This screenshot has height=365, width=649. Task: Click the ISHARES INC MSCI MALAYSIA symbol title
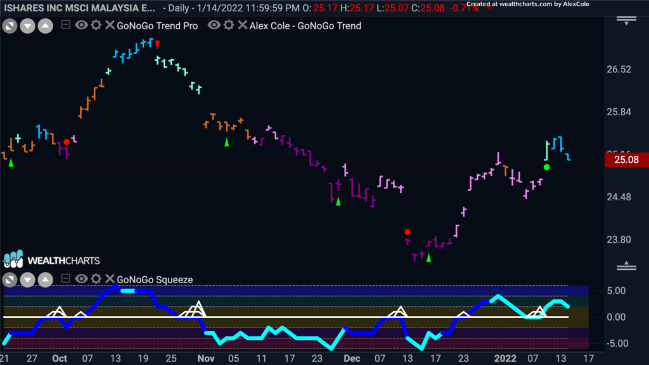point(79,8)
